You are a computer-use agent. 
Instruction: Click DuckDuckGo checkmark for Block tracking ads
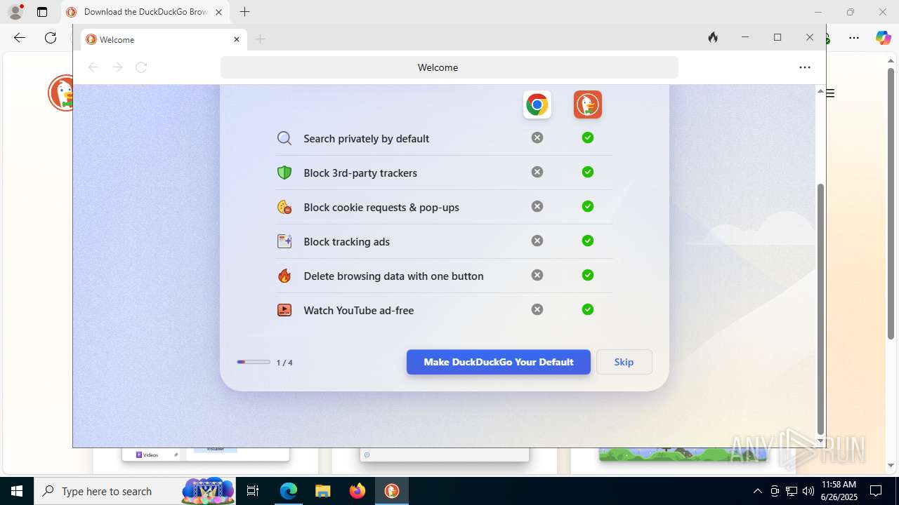point(588,241)
